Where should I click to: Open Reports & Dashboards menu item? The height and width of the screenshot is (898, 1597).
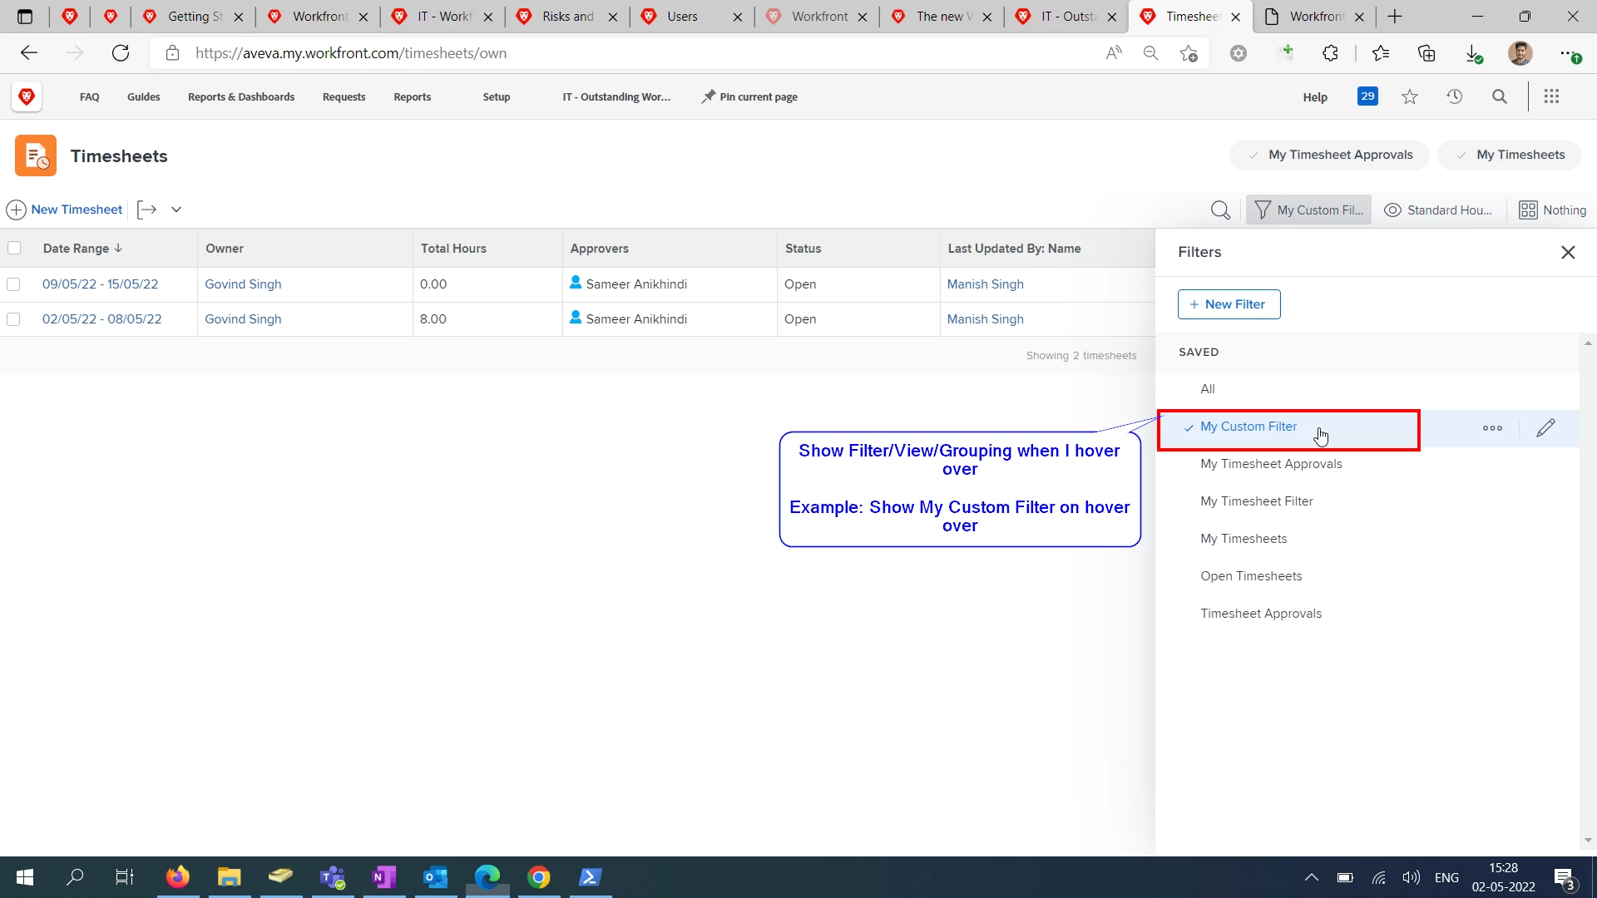(241, 96)
